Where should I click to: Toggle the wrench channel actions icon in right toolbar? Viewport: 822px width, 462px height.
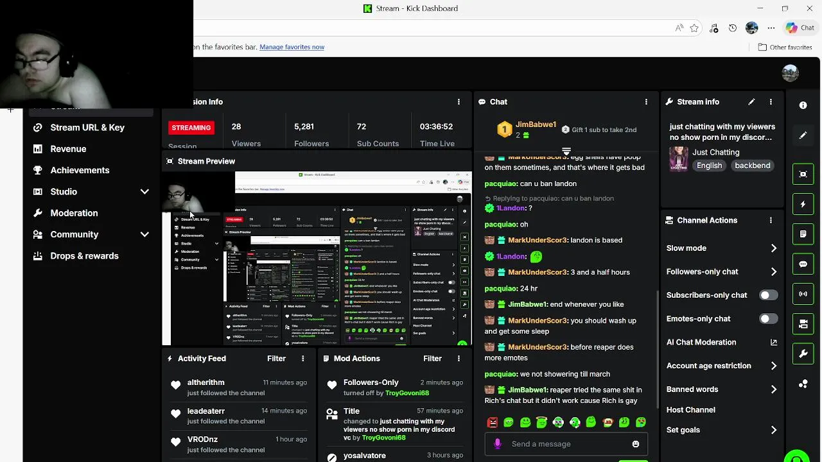click(x=803, y=354)
